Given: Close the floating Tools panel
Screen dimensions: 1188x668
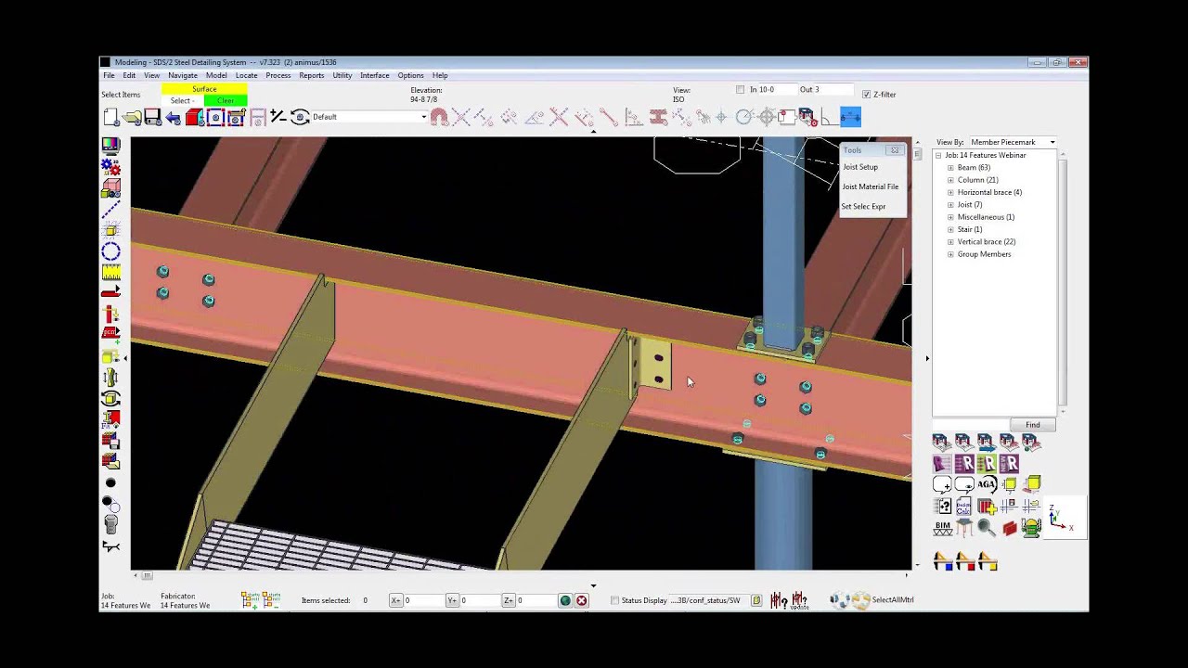Looking at the screenshot, I should pyautogui.click(x=895, y=150).
